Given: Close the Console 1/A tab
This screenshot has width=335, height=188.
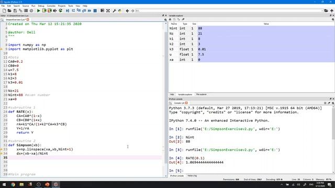Looking at the screenshot, I should coord(186,103).
